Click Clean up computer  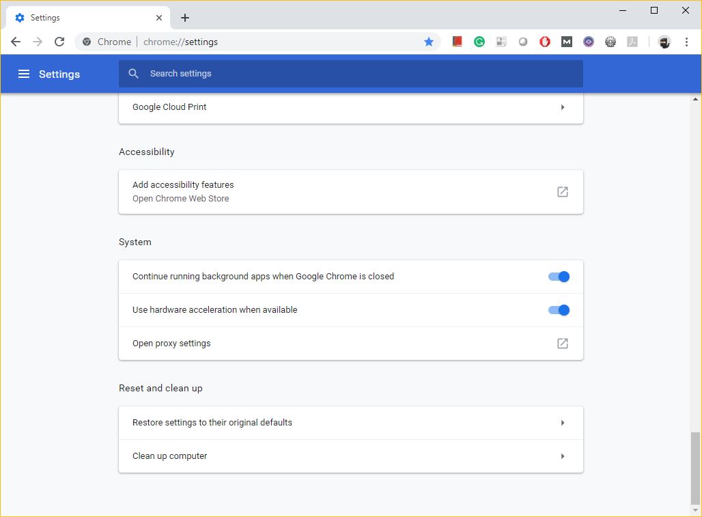pyautogui.click(x=350, y=456)
